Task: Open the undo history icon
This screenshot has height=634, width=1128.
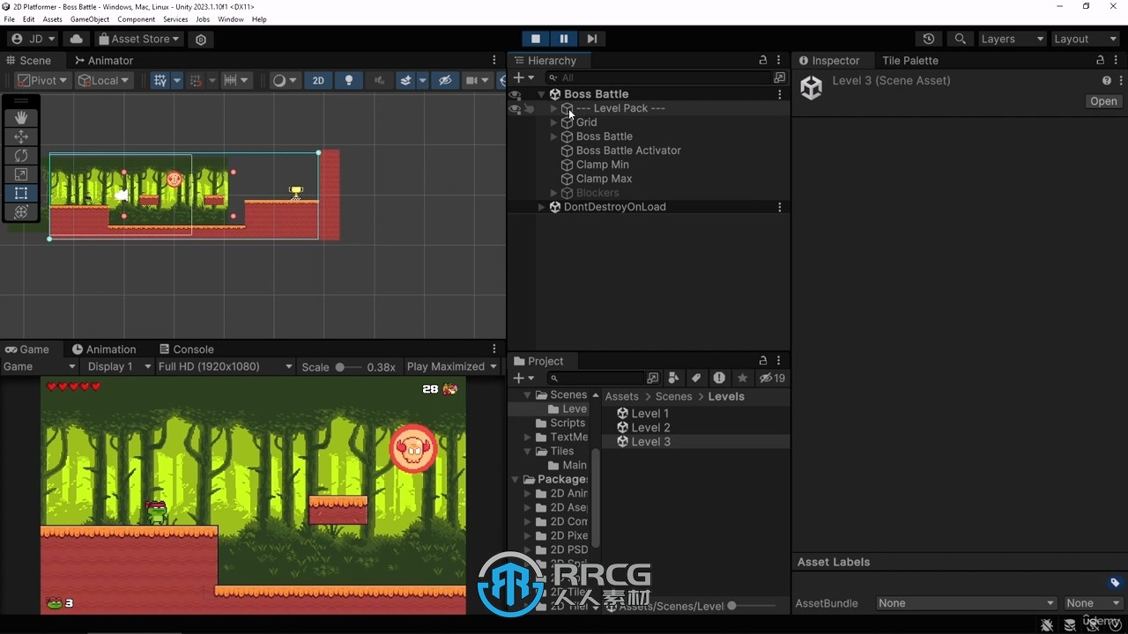Action: [x=928, y=39]
